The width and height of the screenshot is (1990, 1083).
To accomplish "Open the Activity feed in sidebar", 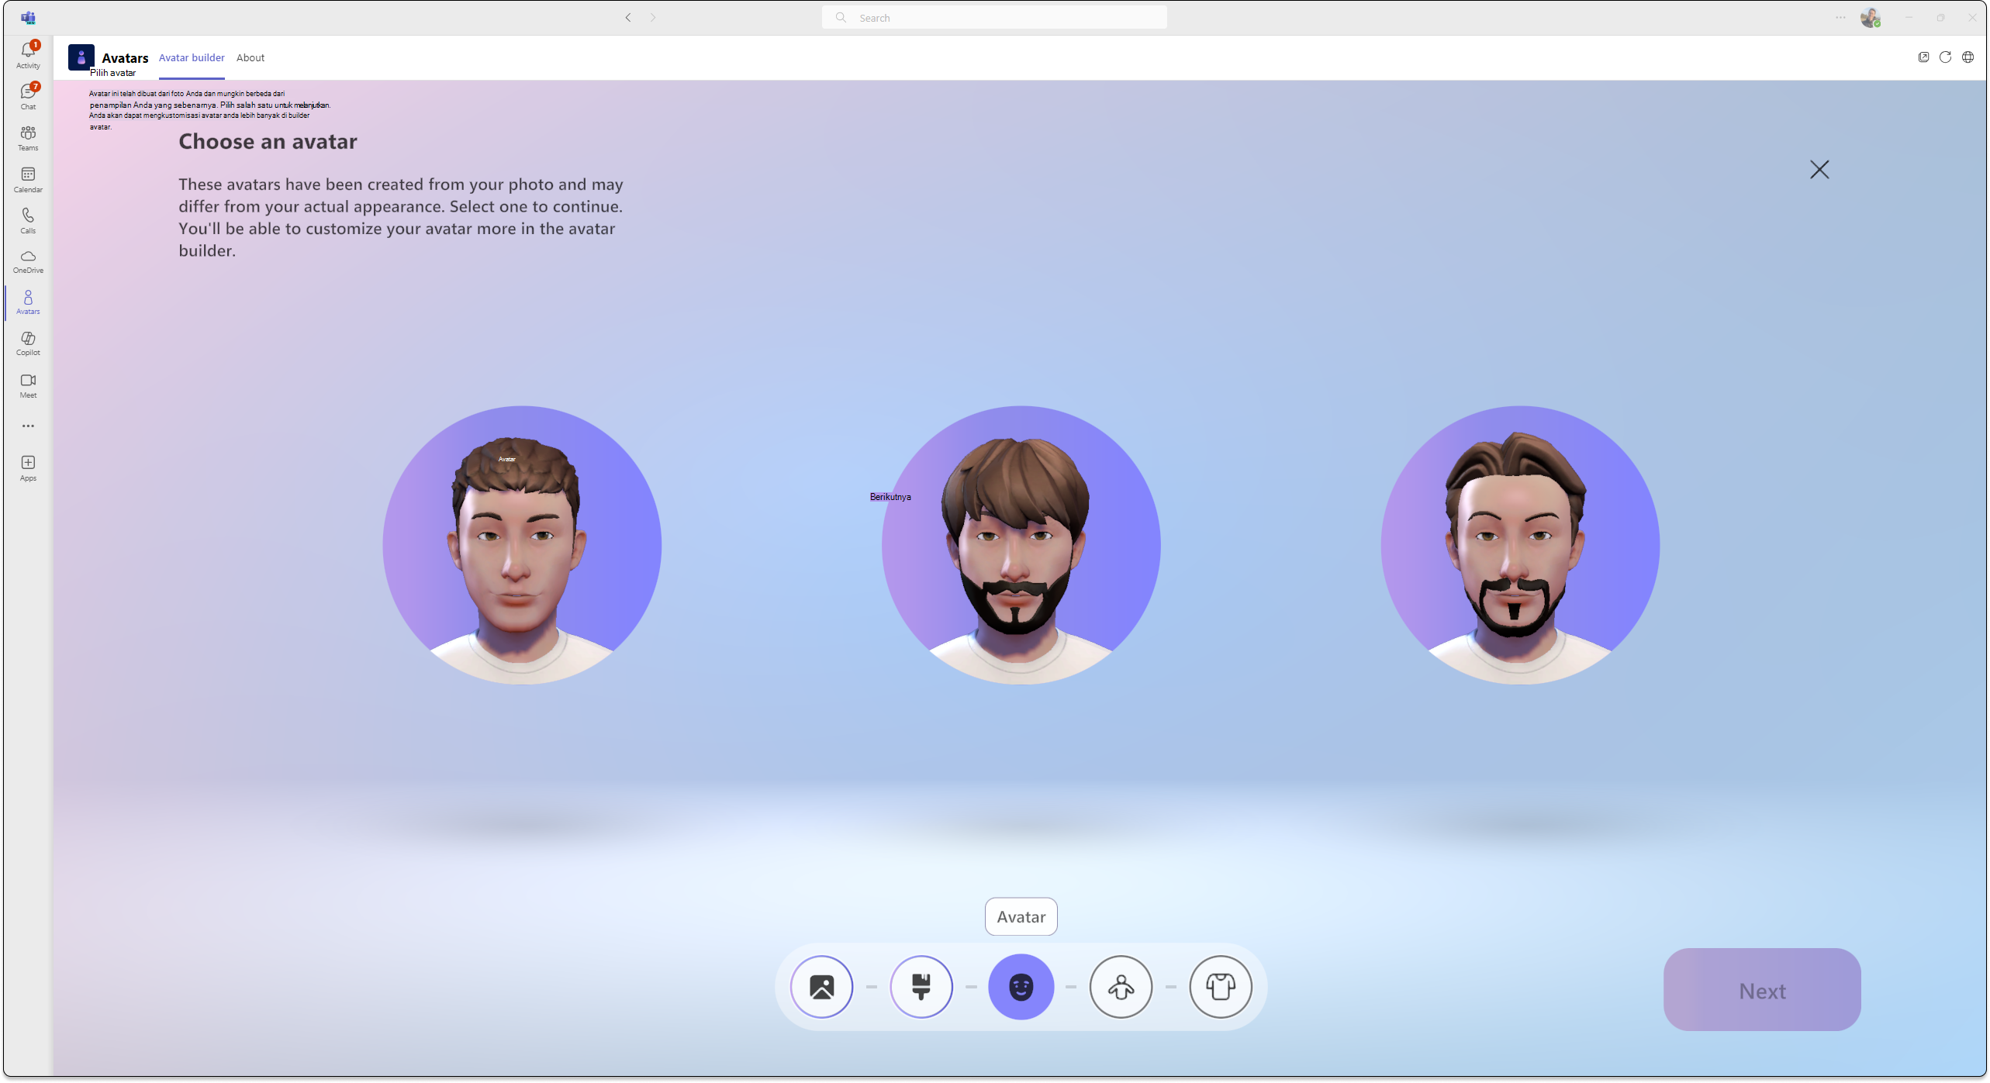I will (28, 55).
